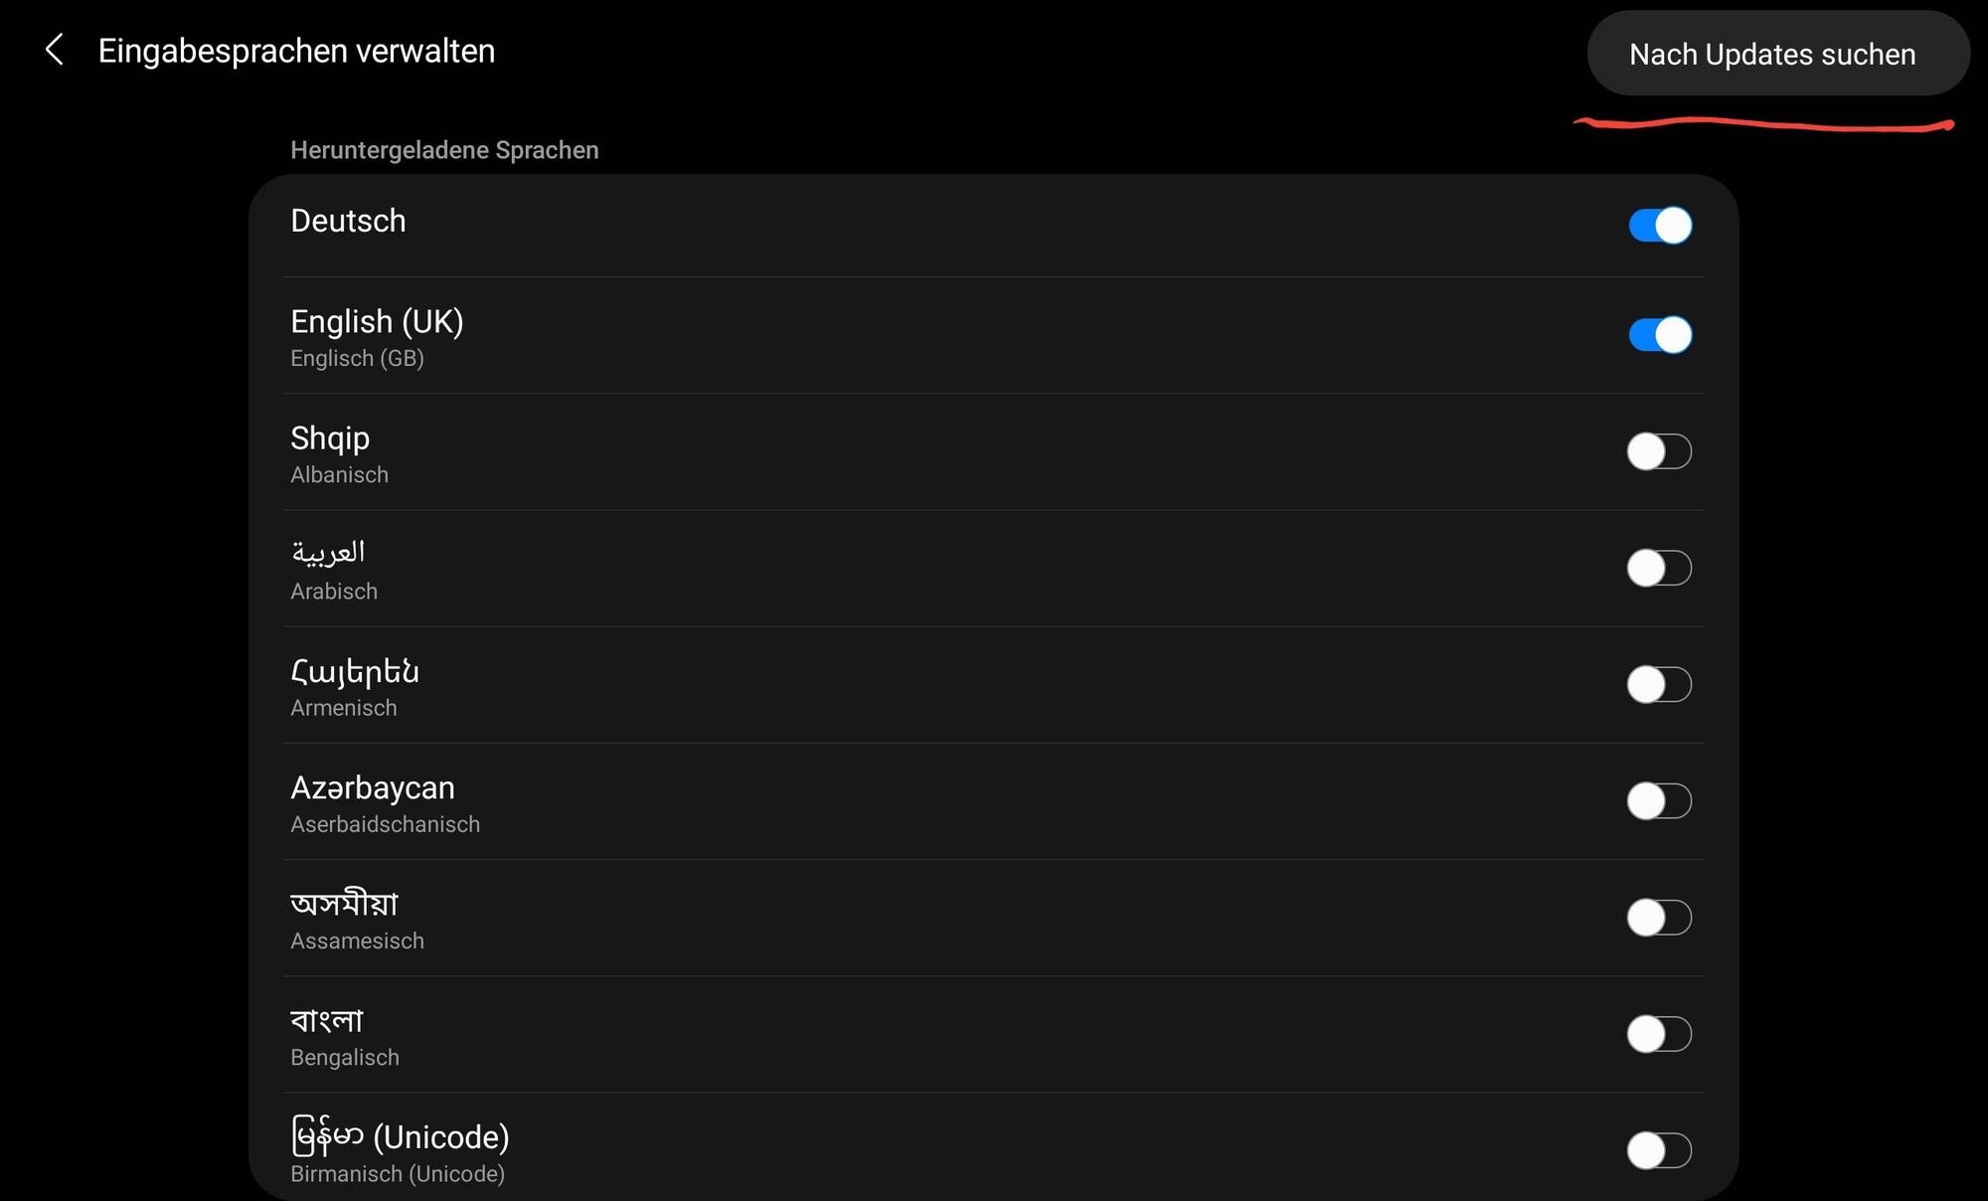Screen dimensions: 1988x1201
Task: Select the Arabisch subtitle text
Action: click(x=334, y=592)
